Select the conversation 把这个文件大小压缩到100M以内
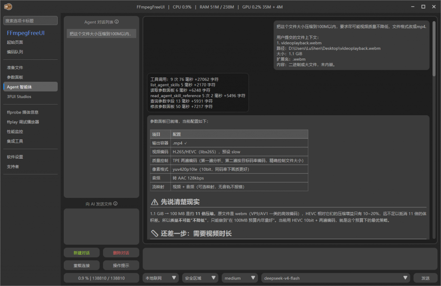This screenshot has height=286, width=441. (101, 34)
